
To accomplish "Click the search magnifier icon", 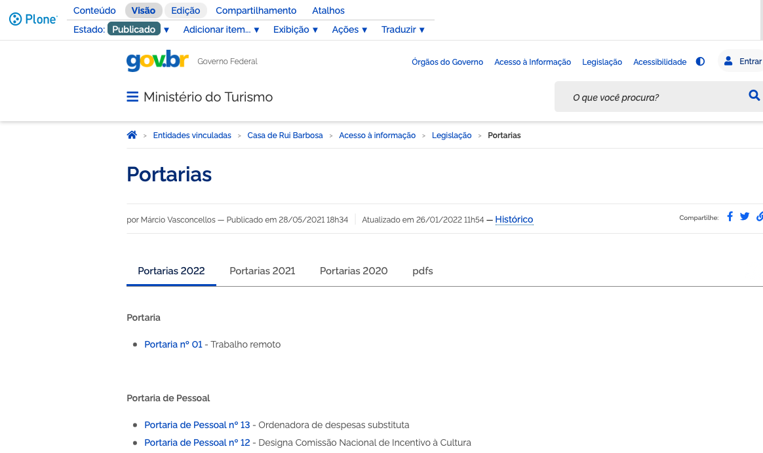I will tap(754, 96).
